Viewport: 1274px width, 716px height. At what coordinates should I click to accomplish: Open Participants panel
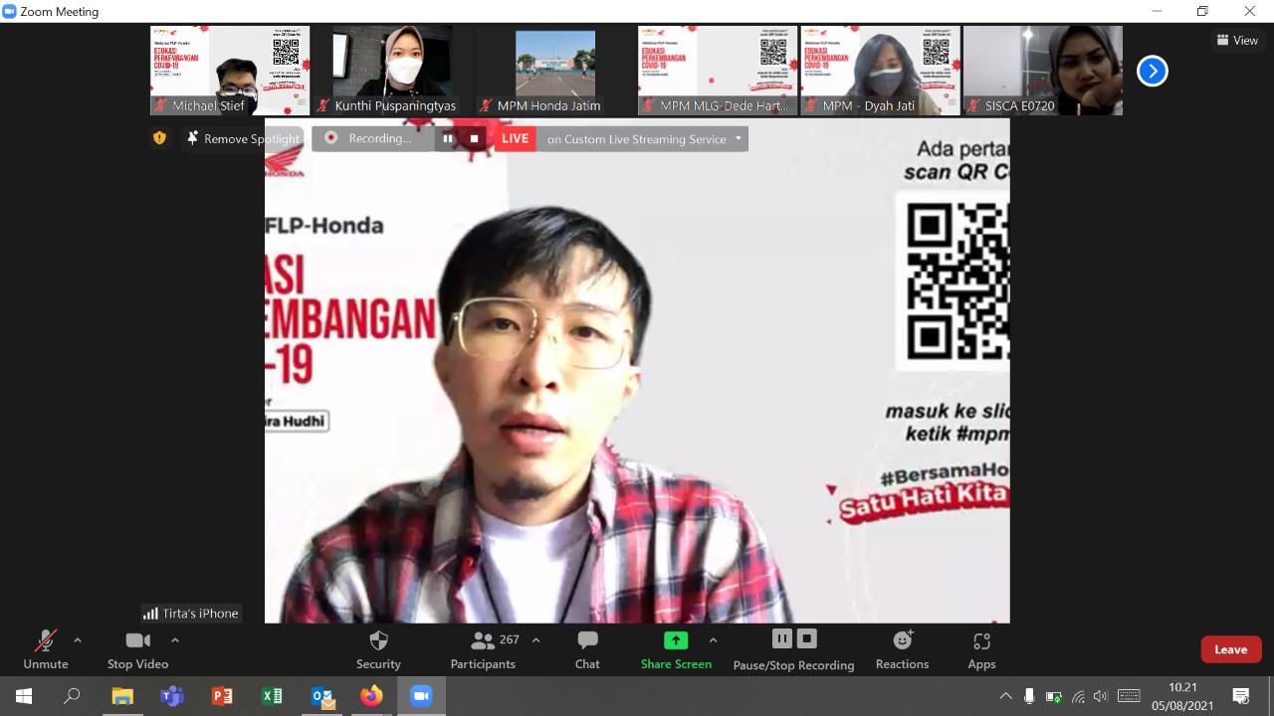[x=483, y=650]
